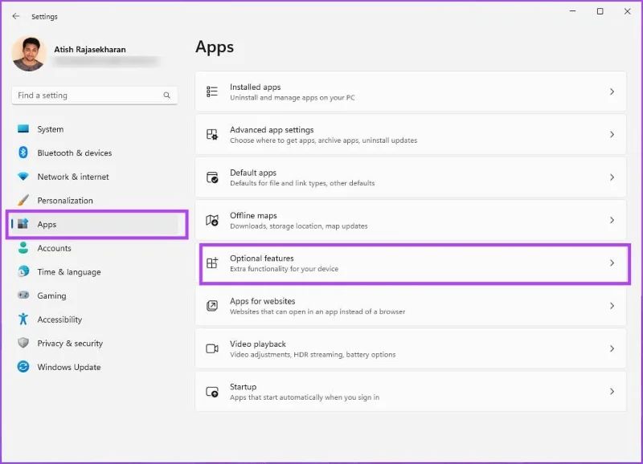Click the Optional features grid icon

point(212,263)
